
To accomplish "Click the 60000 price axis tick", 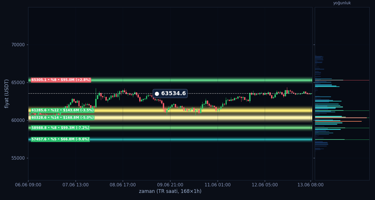I will [x=18, y=120].
